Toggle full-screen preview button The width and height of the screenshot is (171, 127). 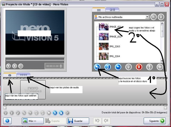point(21,66)
